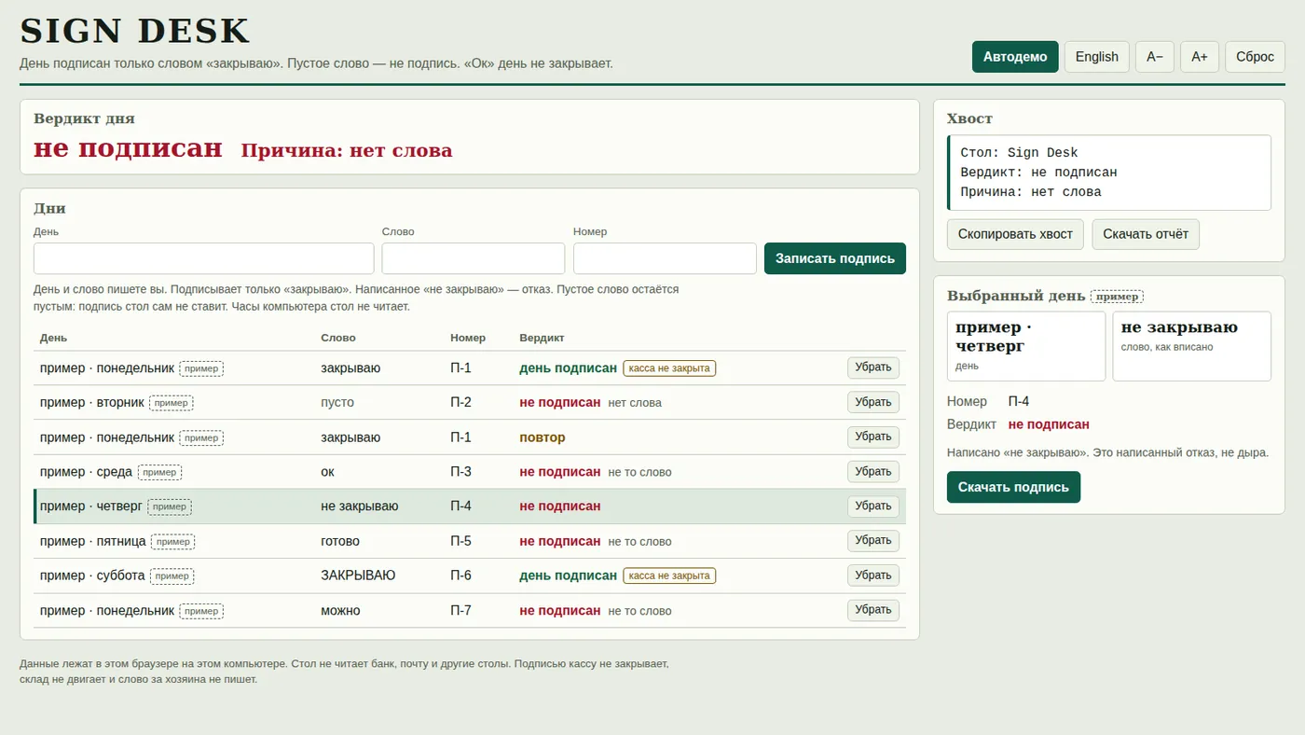Focus the День input field
The height and width of the screenshot is (735, 1305).
click(203, 258)
